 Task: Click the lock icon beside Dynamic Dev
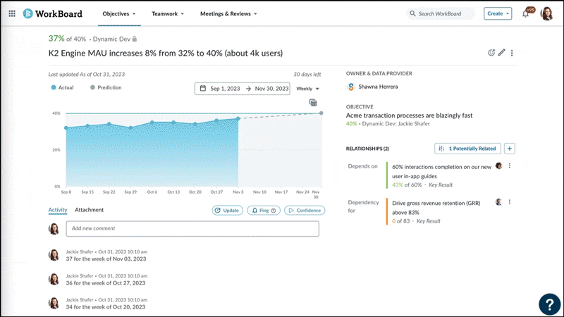pyautogui.click(x=135, y=39)
